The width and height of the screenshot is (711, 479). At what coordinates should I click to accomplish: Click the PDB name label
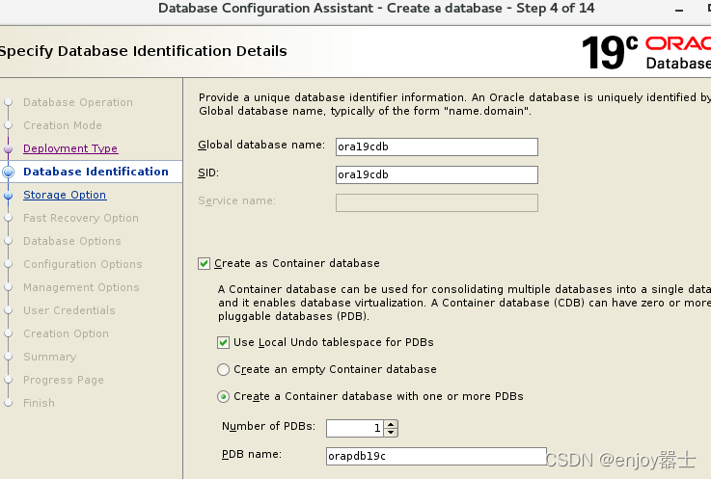[x=252, y=454]
